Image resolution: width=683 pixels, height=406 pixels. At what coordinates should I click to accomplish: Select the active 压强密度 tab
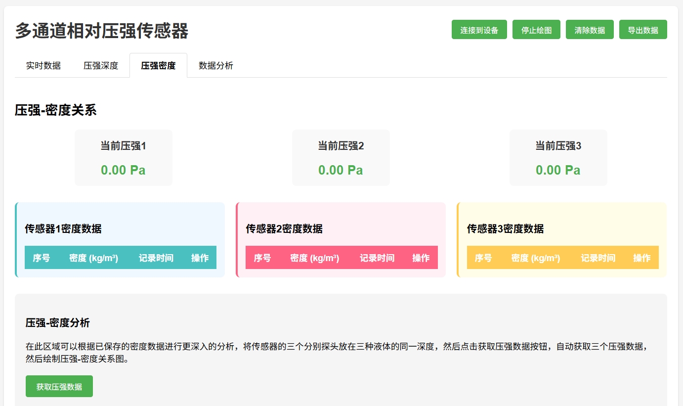[158, 65]
